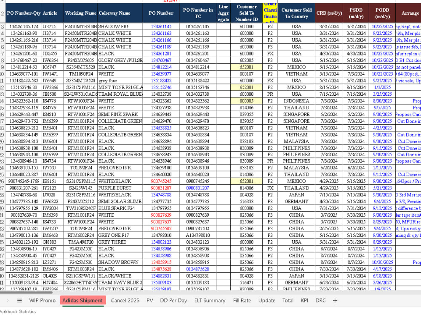Open the Fill Rate sheet tab
Image resolution: width=421 pixels, height=315 pixels.
point(242,301)
